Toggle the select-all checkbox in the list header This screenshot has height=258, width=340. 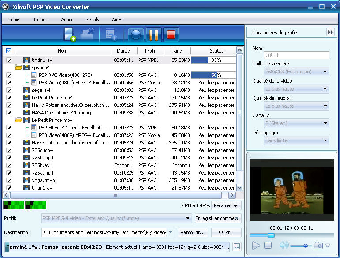click(x=9, y=50)
